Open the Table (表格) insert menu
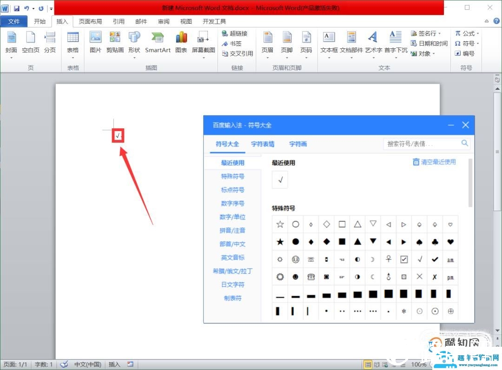This screenshot has width=502, height=370. 73,45
